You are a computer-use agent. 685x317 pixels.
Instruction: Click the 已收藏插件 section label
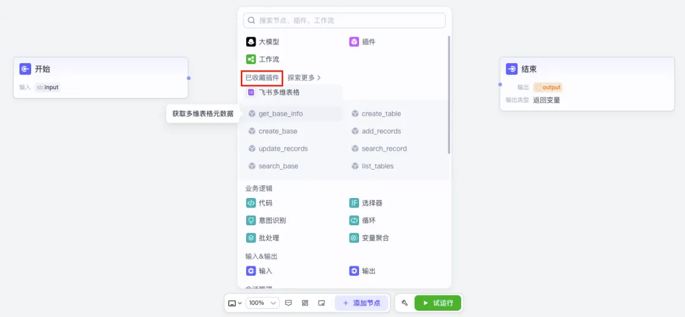[262, 78]
